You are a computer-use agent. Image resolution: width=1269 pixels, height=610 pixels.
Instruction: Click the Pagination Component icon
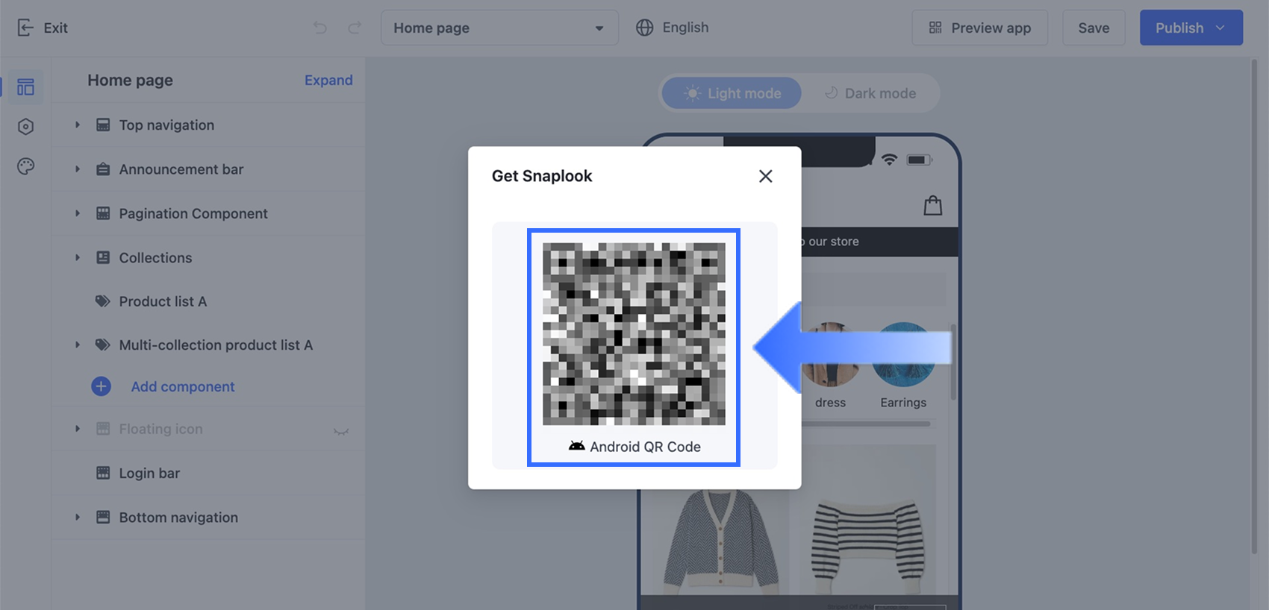click(103, 213)
